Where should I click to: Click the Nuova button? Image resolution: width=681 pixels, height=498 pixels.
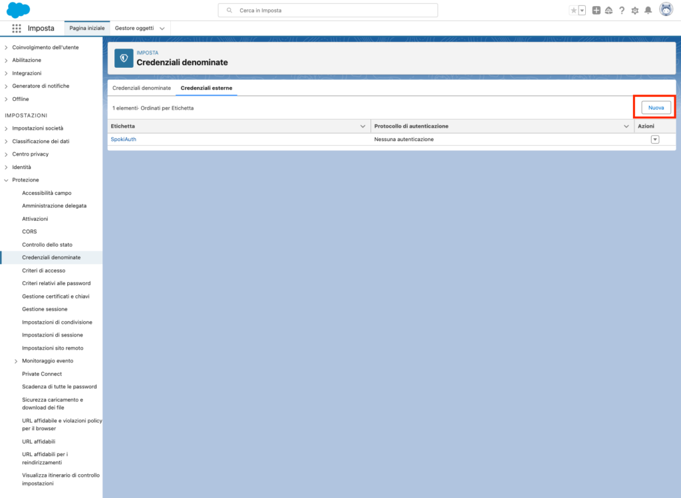(x=656, y=107)
